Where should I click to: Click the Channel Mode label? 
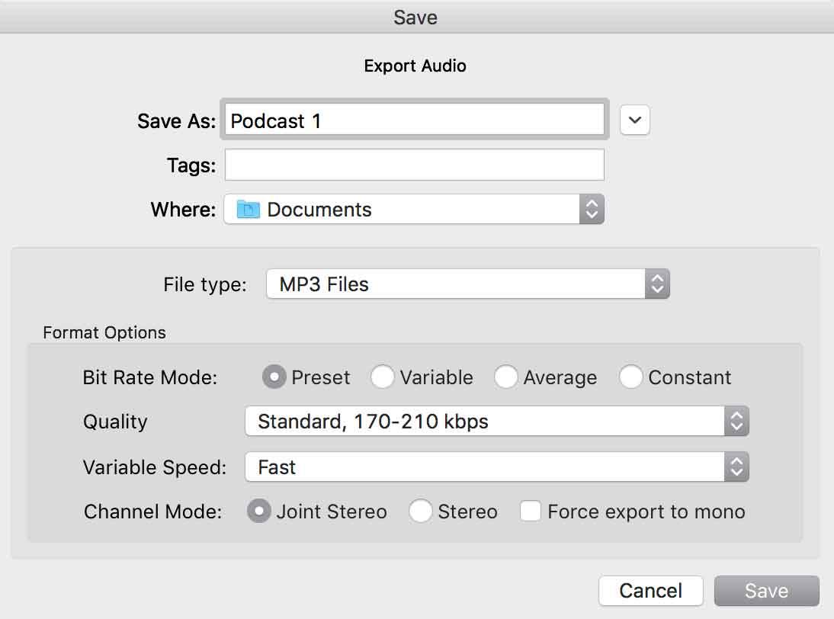(152, 512)
